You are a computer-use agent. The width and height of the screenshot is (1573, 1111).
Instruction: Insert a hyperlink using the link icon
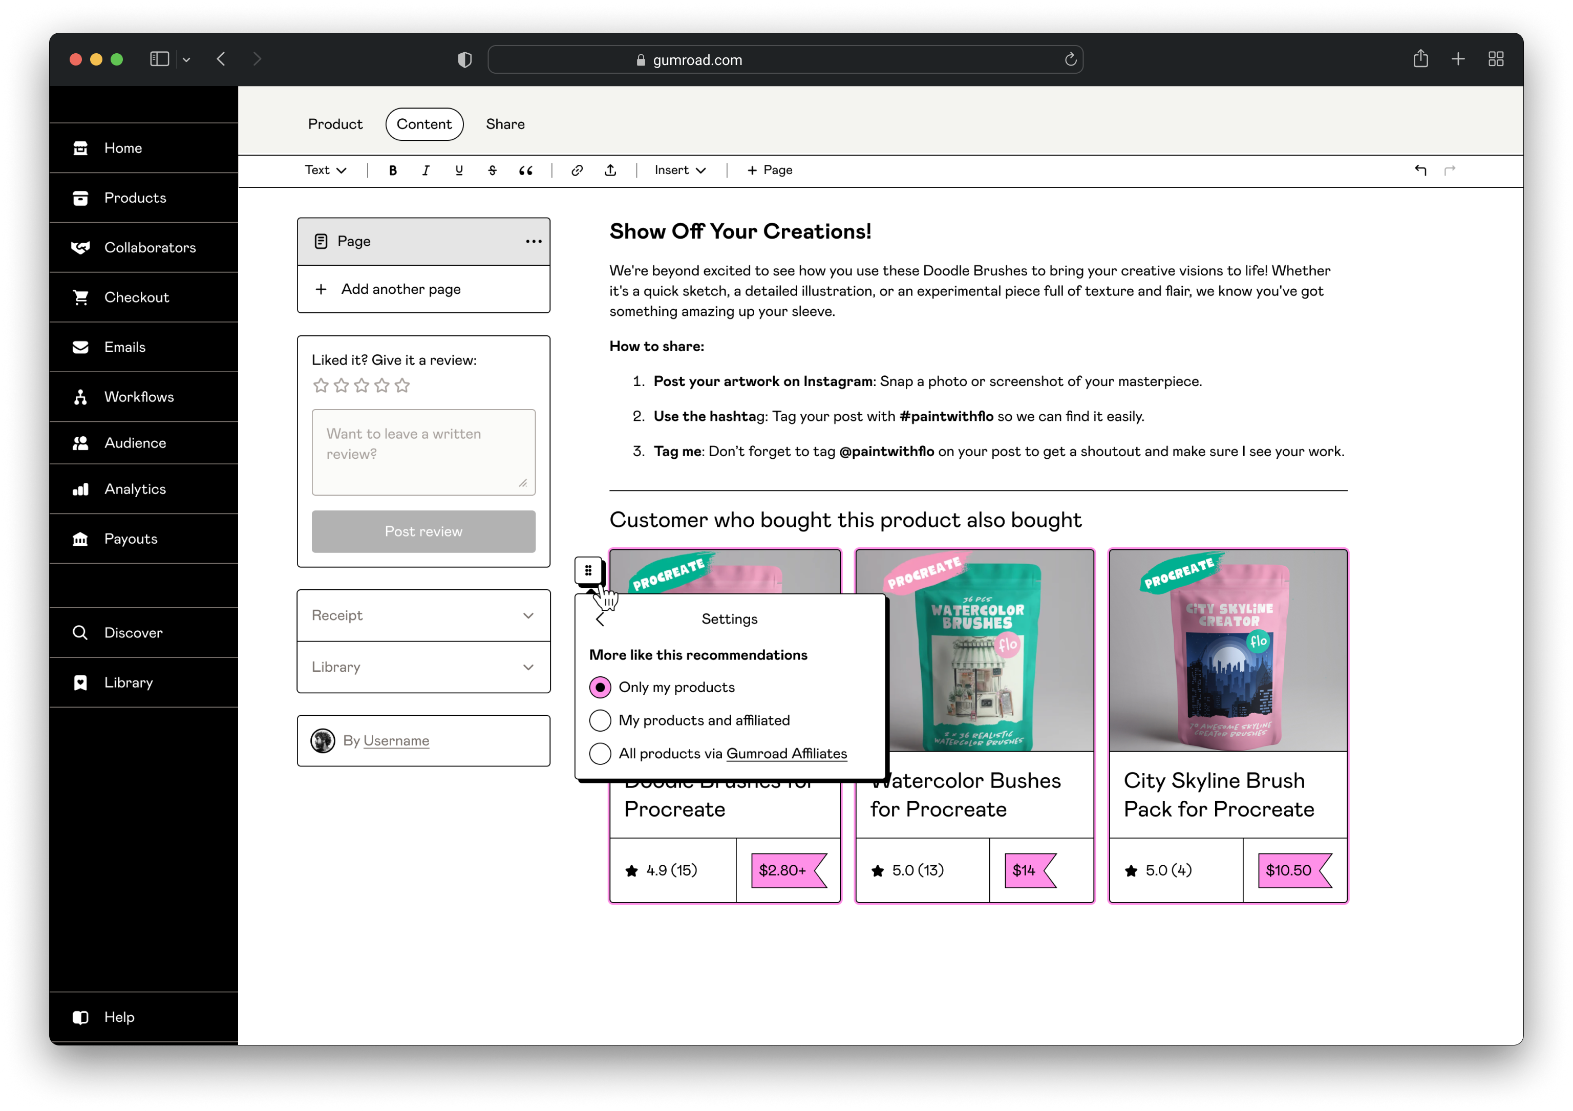tap(577, 170)
